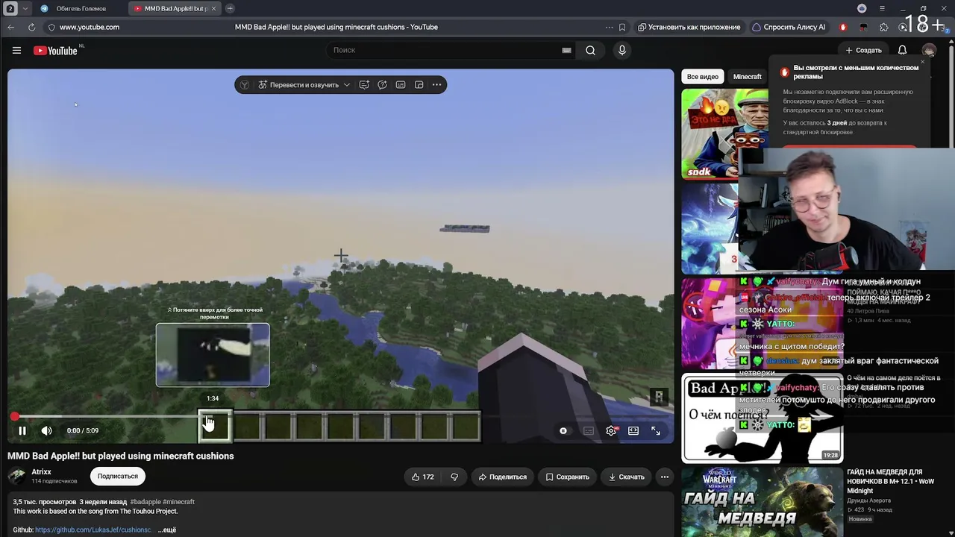Open a new browser tab
This screenshot has height=537, width=955.
pos(230,8)
